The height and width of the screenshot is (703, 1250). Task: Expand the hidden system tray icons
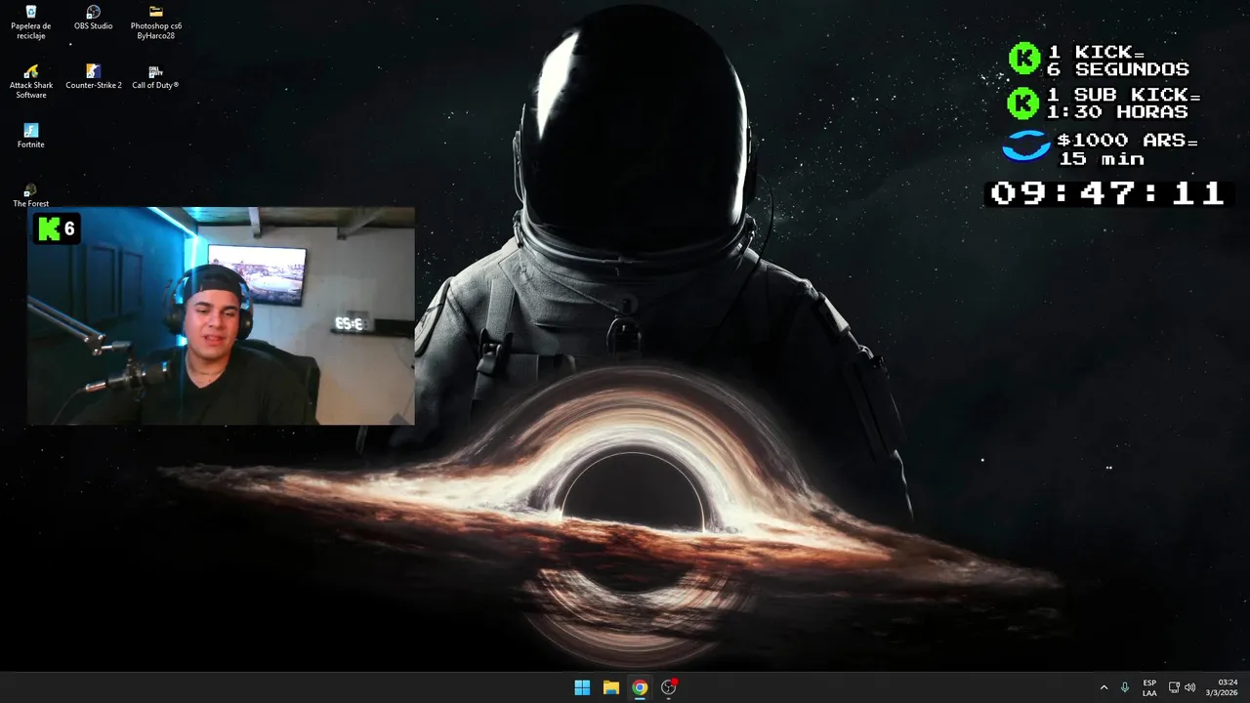coord(1104,687)
